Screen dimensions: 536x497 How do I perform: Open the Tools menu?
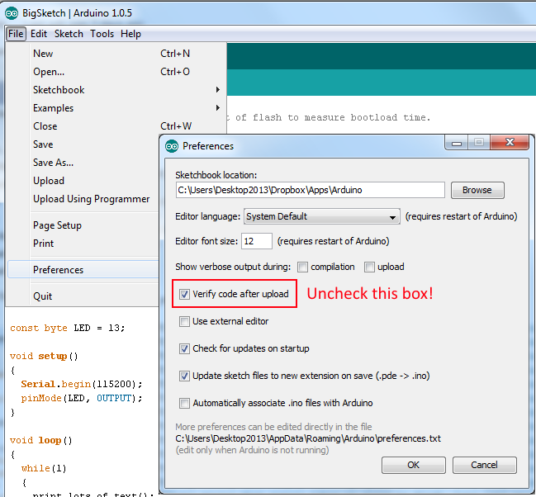click(x=102, y=34)
